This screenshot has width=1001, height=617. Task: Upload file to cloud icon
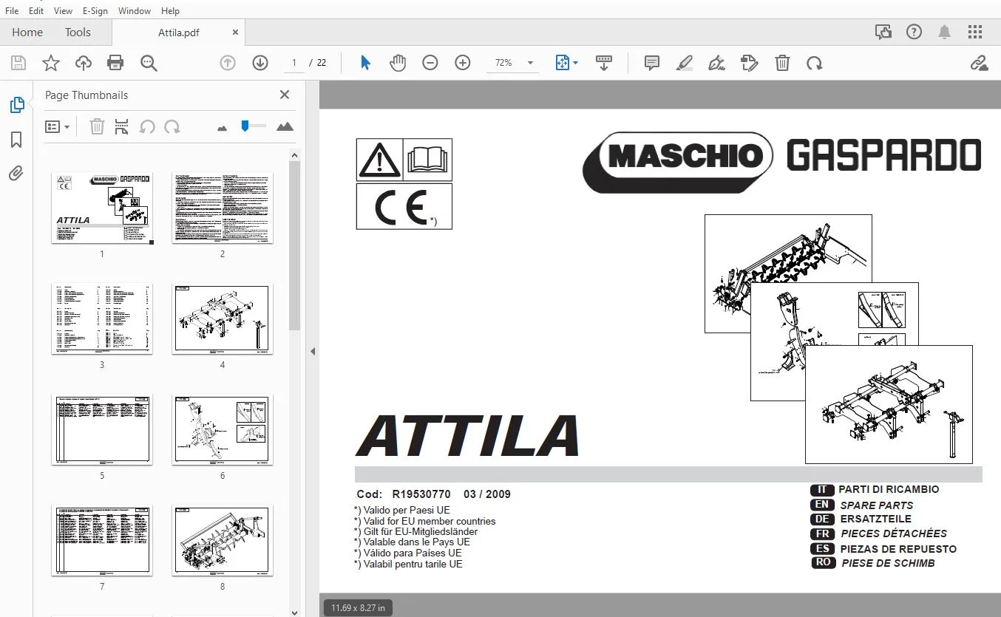(83, 63)
